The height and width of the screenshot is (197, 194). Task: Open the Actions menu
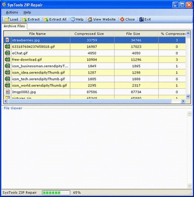pyautogui.click(x=12, y=12)
